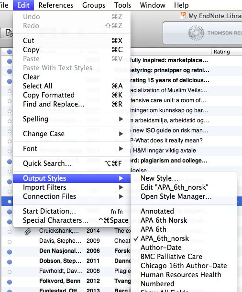Open the Tools menu in menu bar

coord(122,5)
